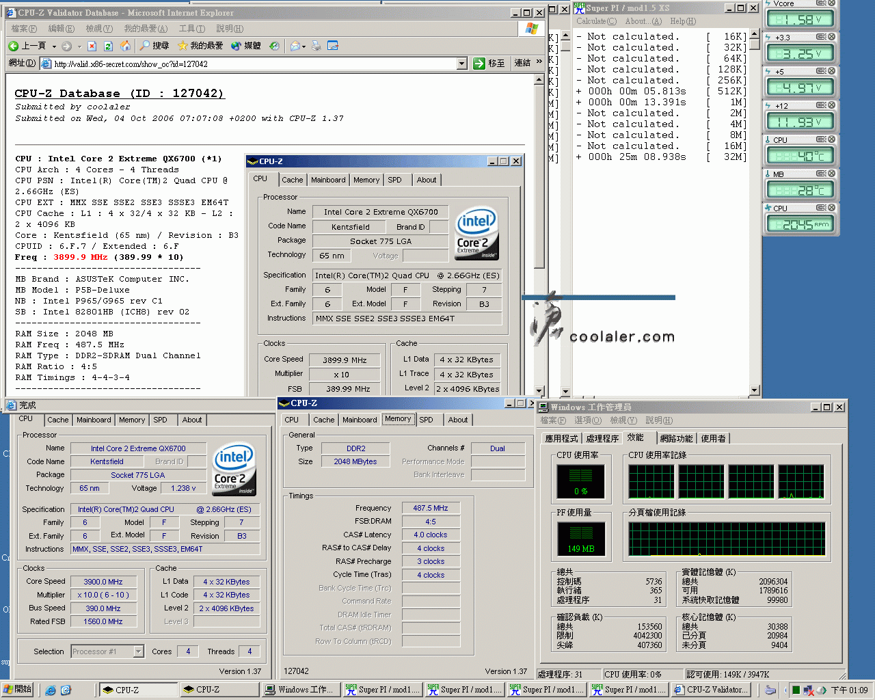Open the Help menu in Super PI

point(682,21)
